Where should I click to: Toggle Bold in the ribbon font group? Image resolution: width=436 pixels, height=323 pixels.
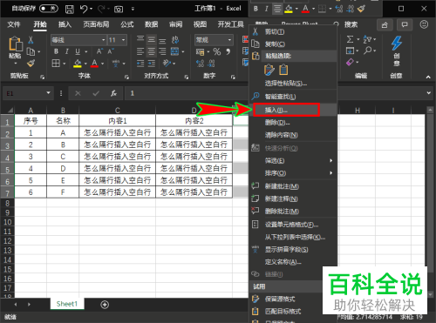(56, 51)
